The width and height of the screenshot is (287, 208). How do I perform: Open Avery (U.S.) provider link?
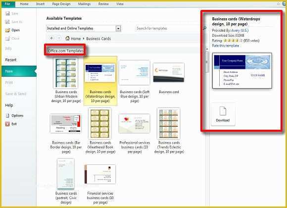click(x=240, y=30)
